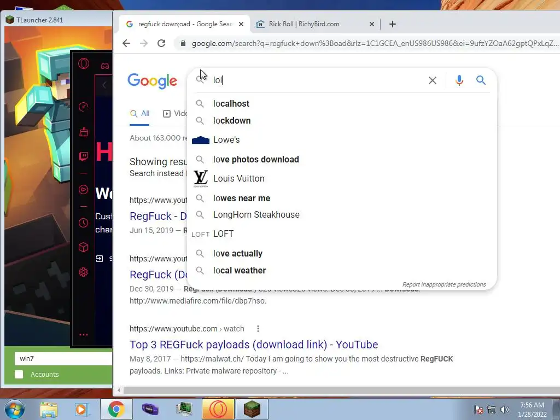Click the Minecraft grass block taskbar icon
This screenshot has height=420, width=560.
click(252, 409)
